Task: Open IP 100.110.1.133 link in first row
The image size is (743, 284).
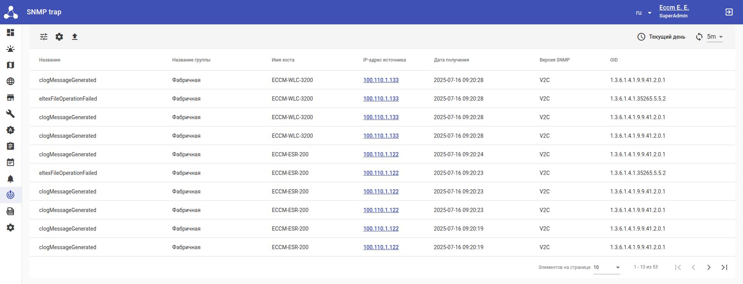Action: coord(381,80)
